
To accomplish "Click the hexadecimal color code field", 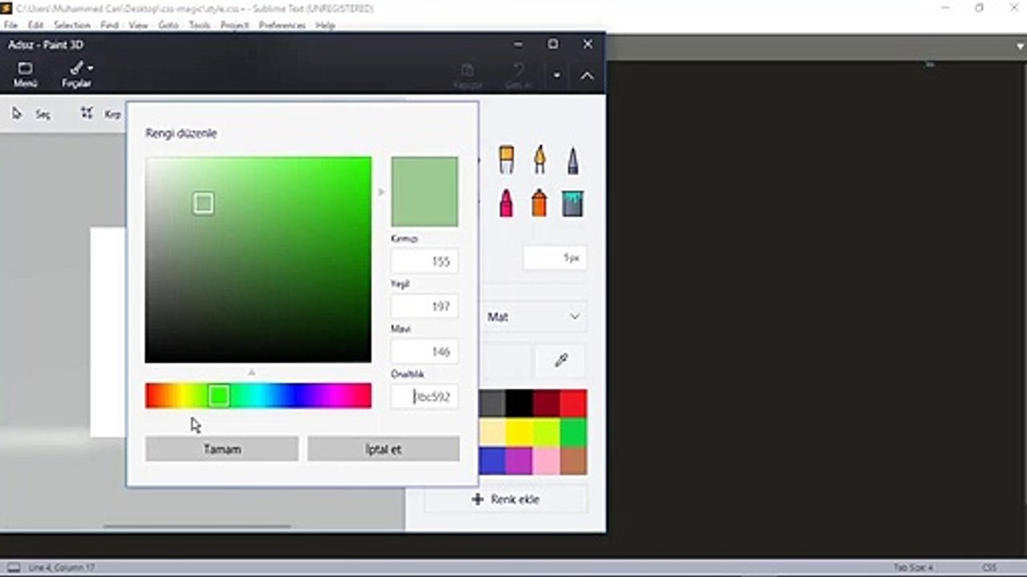I will pos(424,396).
